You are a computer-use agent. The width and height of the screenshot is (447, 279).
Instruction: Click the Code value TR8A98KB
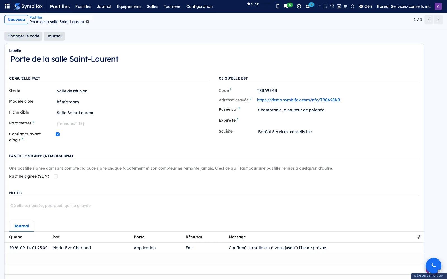tap(267, 90)
